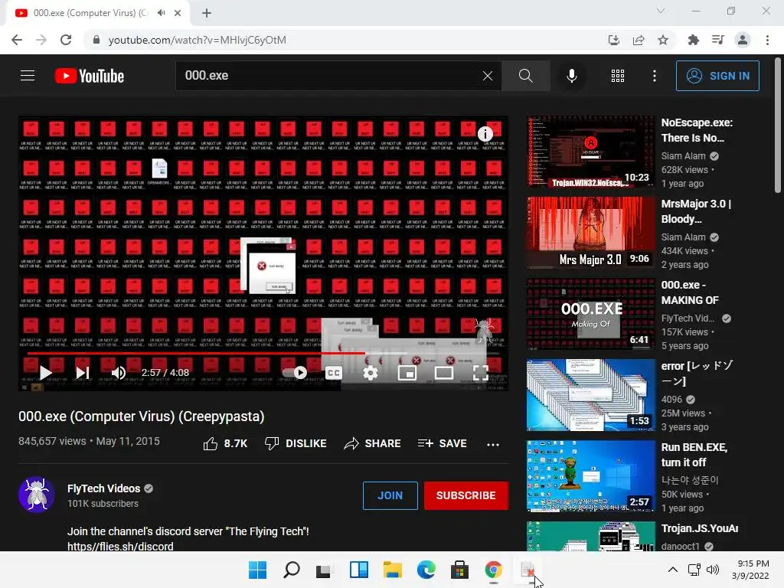
Task: Open the error video by 4096
Action: [590, 395]
